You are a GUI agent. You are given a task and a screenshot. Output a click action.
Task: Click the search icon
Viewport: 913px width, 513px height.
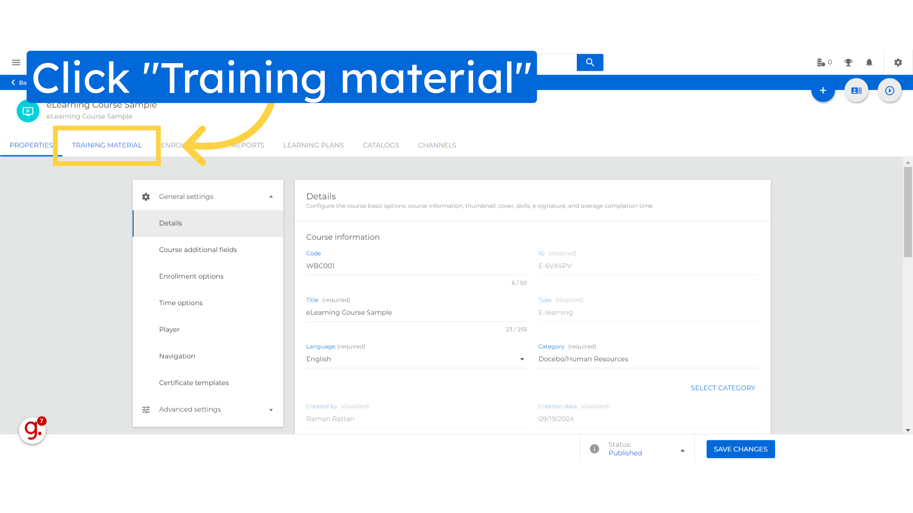[x=590, y=62]
